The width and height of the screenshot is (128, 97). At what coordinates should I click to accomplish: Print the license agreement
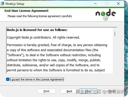point(47,91)
